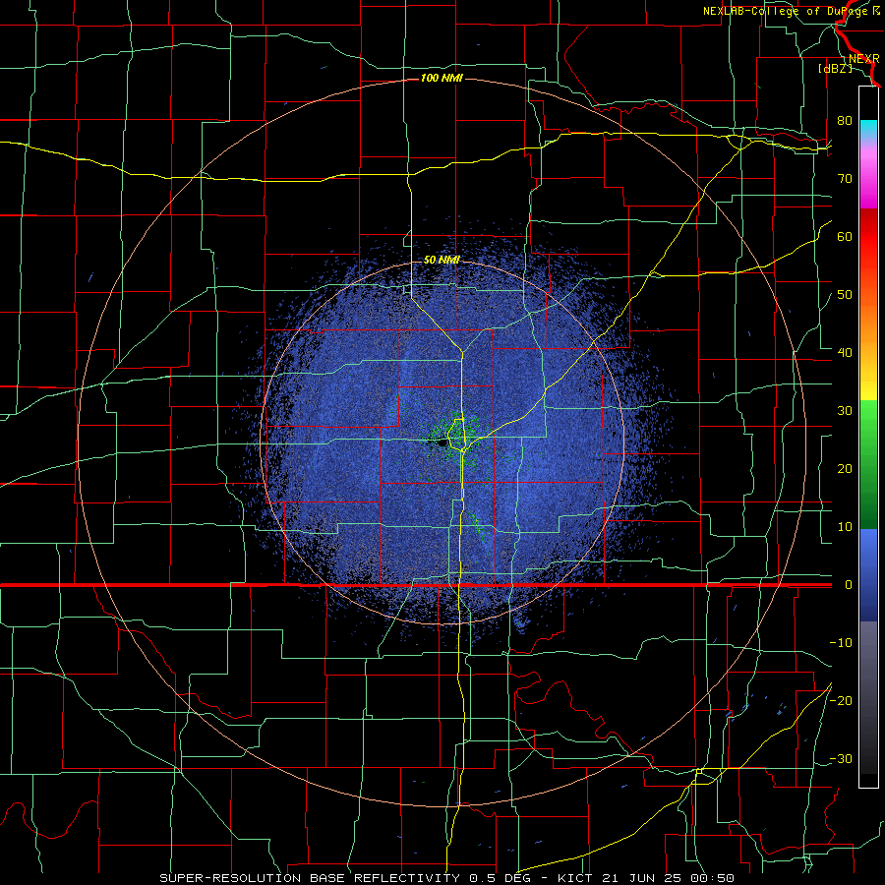The width and height of the screenshot is (885, 885).
Task: Click the "21 JUN 25" date in caption
Action: 642,878
